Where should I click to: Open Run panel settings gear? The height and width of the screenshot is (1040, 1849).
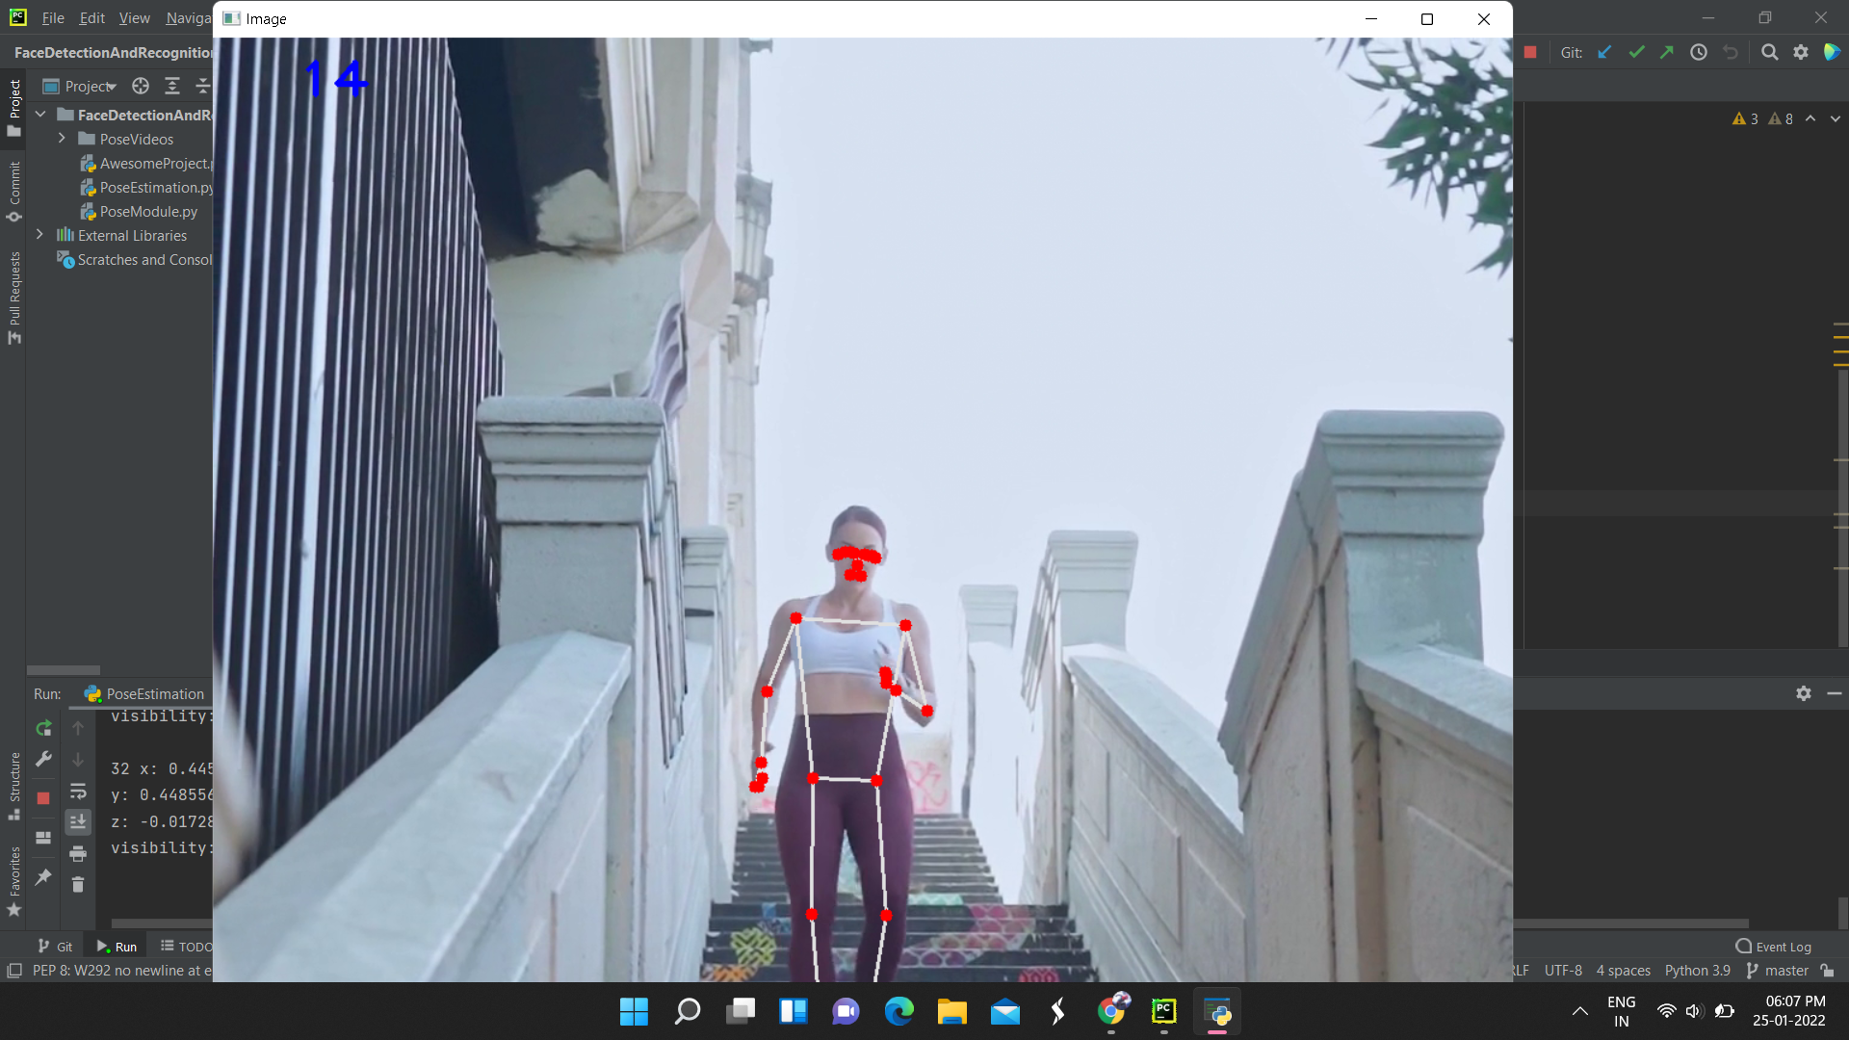coord(1804,693)
